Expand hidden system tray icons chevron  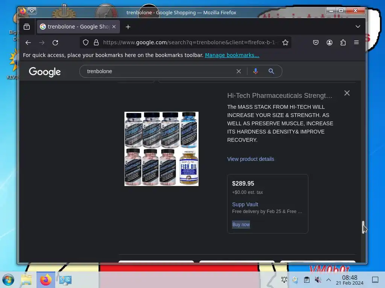point(329,280)
